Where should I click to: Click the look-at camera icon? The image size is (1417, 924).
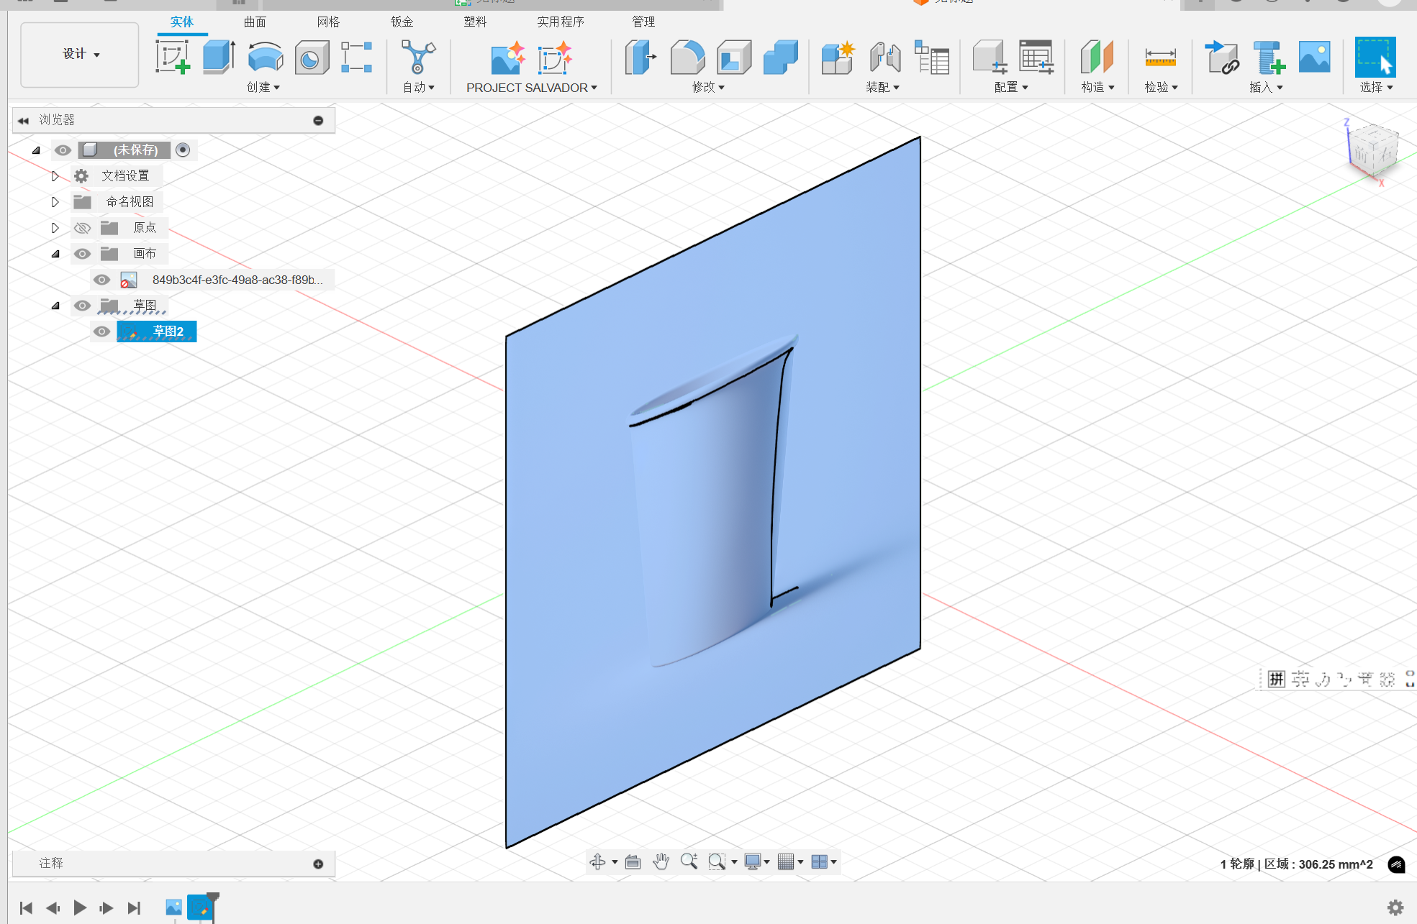[x=633, y=861]
